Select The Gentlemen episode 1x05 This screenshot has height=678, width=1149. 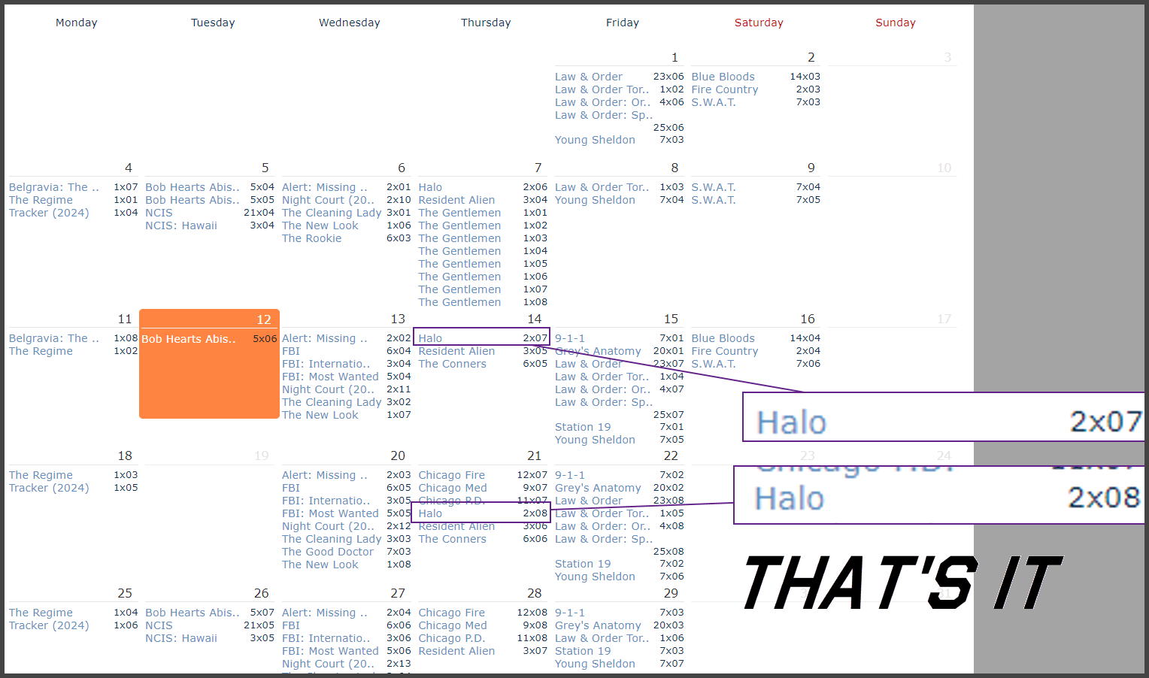click(459, 264)
